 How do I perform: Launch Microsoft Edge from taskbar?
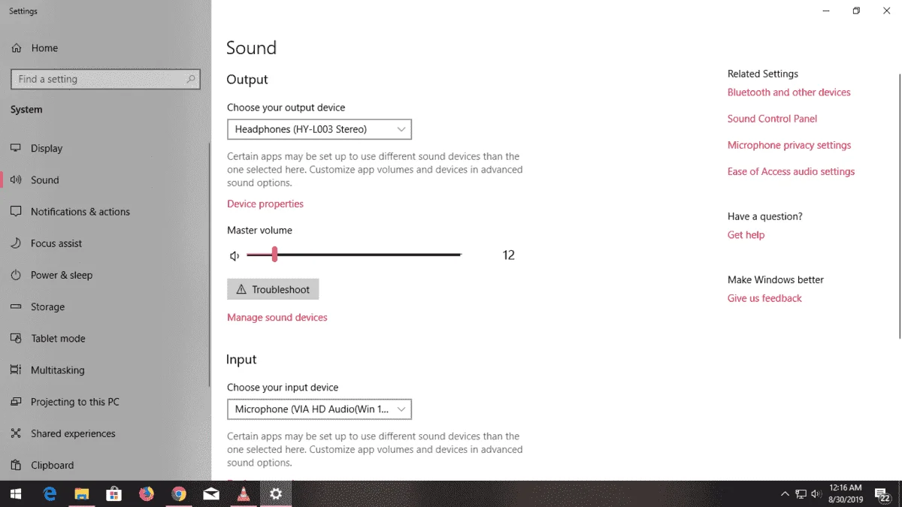coord(50,493)
